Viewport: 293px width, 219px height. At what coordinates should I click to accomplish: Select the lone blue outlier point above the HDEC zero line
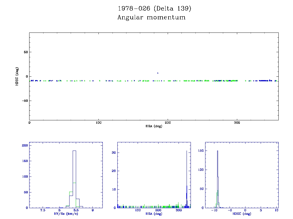tap(158, 73)
